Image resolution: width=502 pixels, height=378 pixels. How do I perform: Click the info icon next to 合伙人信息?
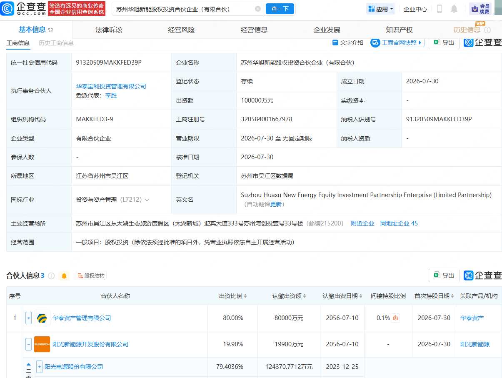coord(51,276)
